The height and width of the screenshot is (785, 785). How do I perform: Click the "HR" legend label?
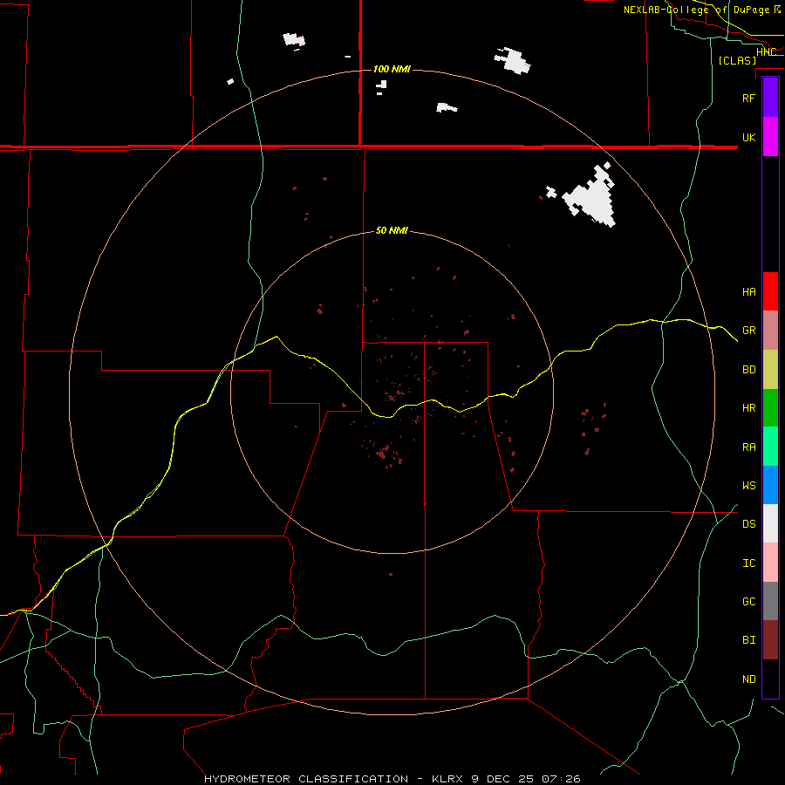pyautogui.click(x=748, y=408)
